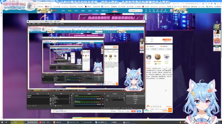Open the 查看 menu in OBS

click(x=39, y=24)
